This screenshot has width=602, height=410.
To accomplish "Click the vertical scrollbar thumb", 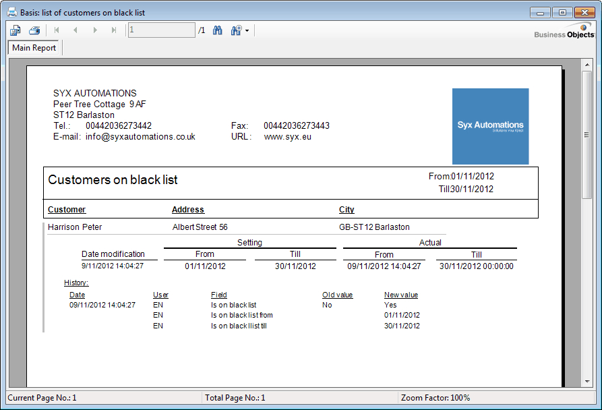I will (x=587, y=135).
